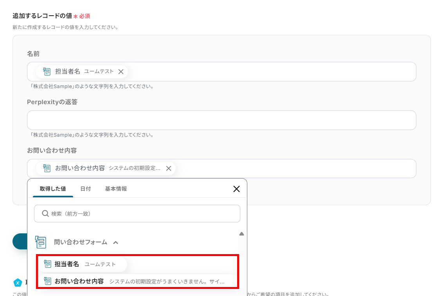Viewport: 443px width, 296px height.
Task: Collapse the 問い合わせフォーム group with its chevron
Action: point(115,242)
